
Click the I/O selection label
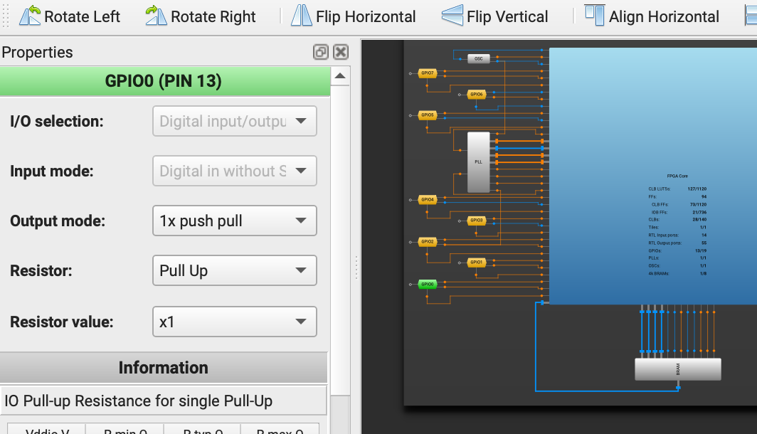point(57,121)
